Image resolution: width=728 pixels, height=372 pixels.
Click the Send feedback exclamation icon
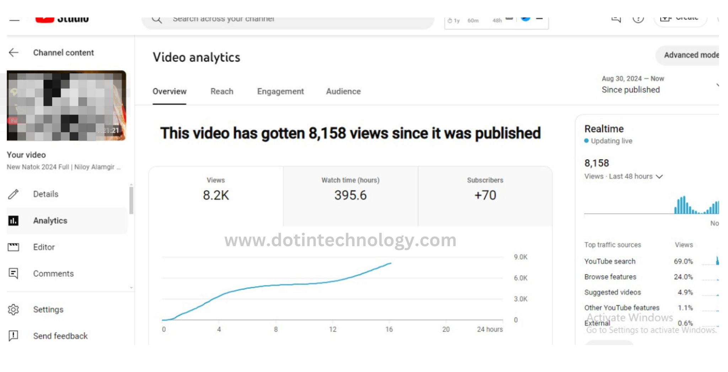14,336
